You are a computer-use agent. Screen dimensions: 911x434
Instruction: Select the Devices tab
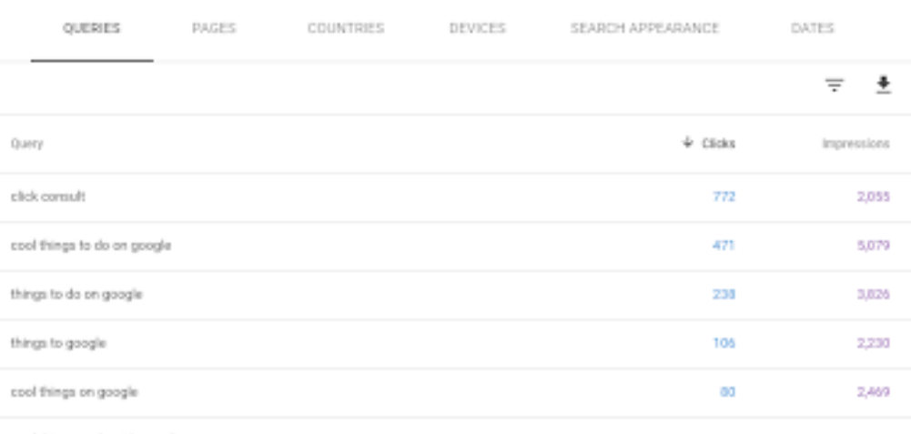[477, 28]
